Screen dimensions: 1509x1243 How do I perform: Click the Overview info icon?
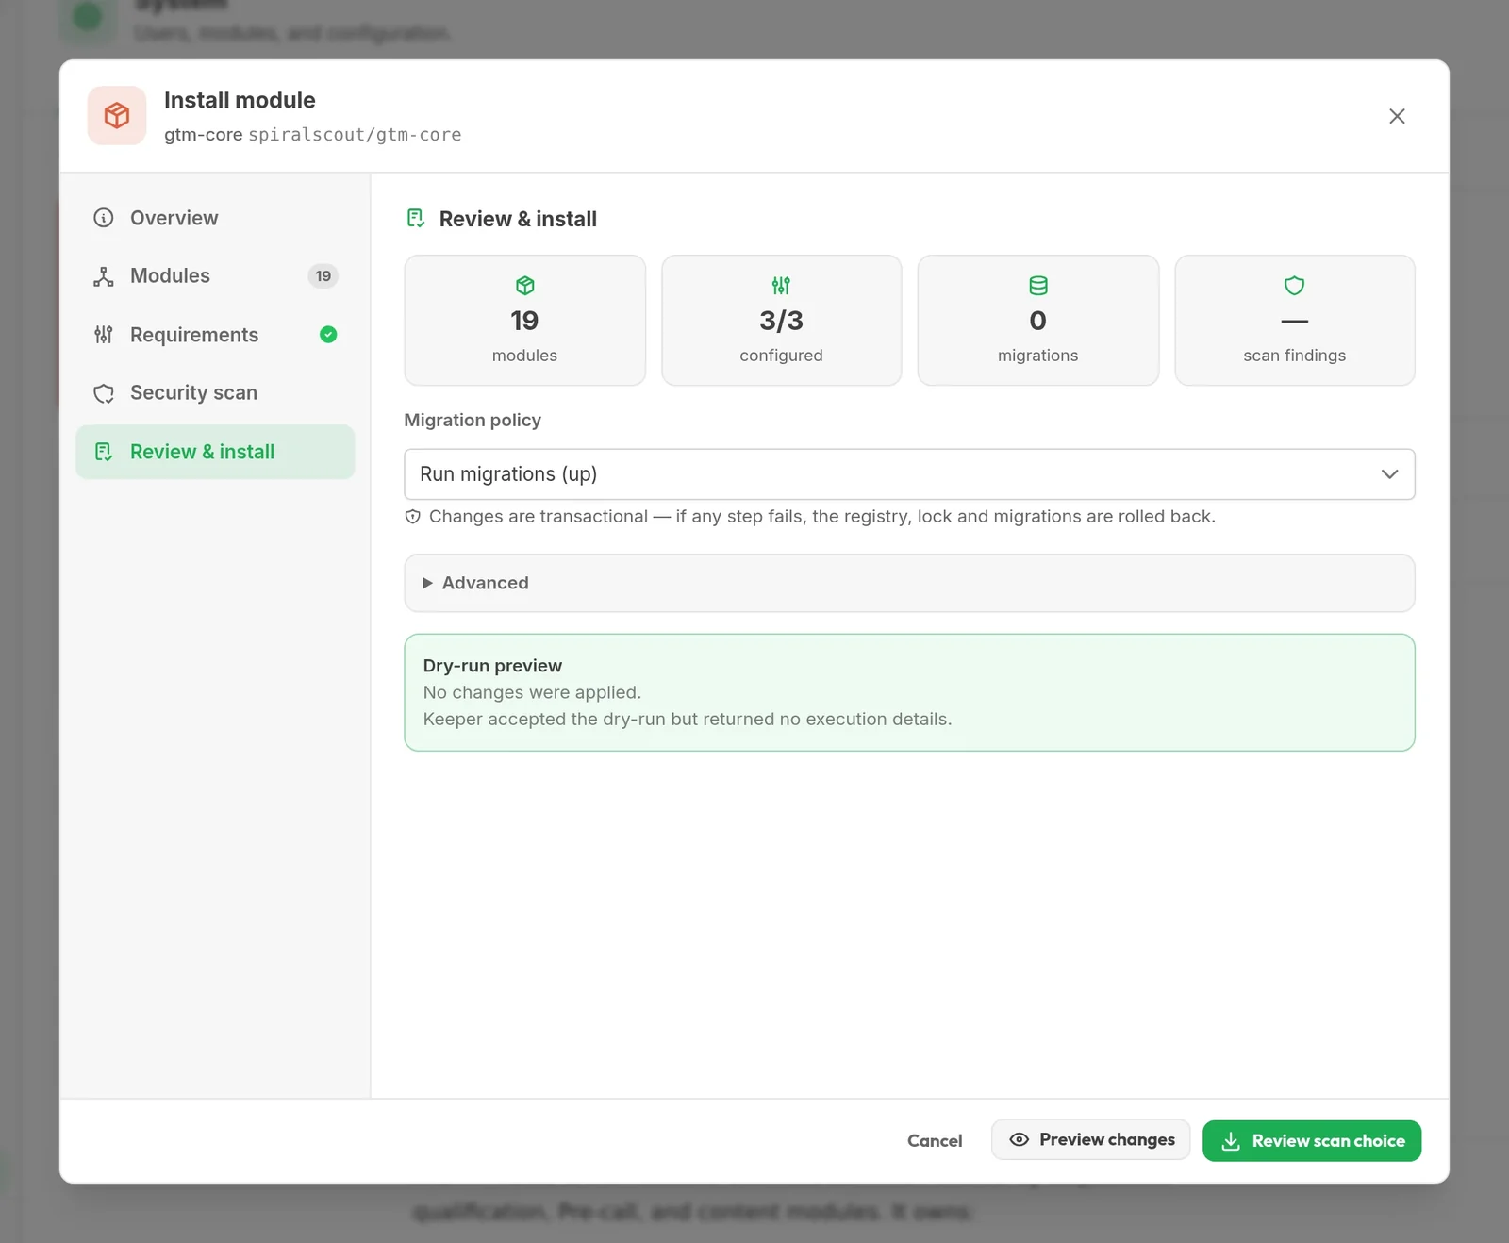pyautogui.click(x=104, y=218)
